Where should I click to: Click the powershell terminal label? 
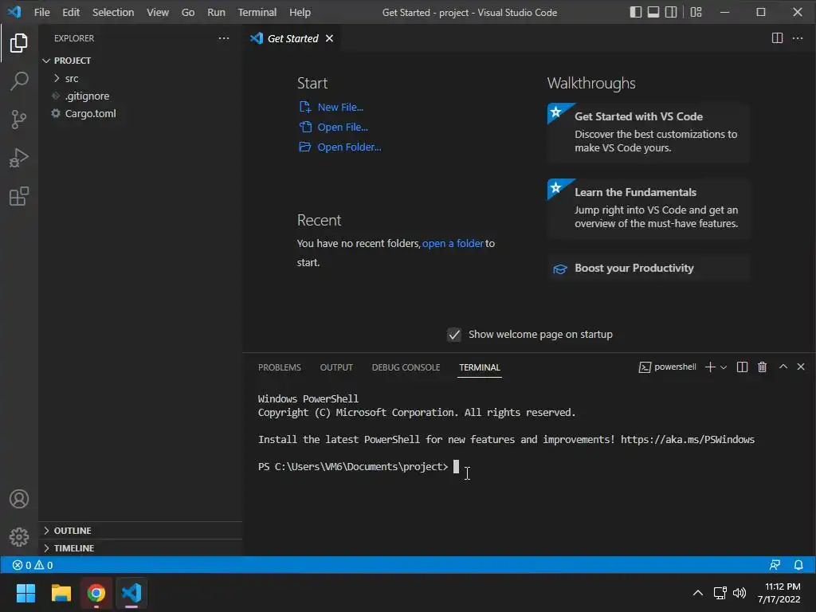pos(668,367)
